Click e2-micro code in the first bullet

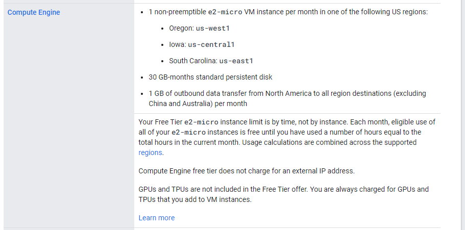[x=225, y=12]
